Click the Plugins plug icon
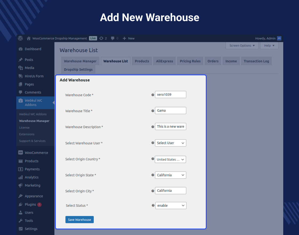Screen dimensions: 299x235 [x=21, y=205]
